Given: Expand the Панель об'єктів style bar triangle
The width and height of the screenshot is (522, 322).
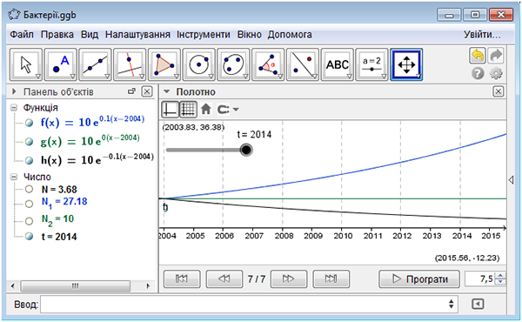Looking at the screenshot, I should pos(14,91).
